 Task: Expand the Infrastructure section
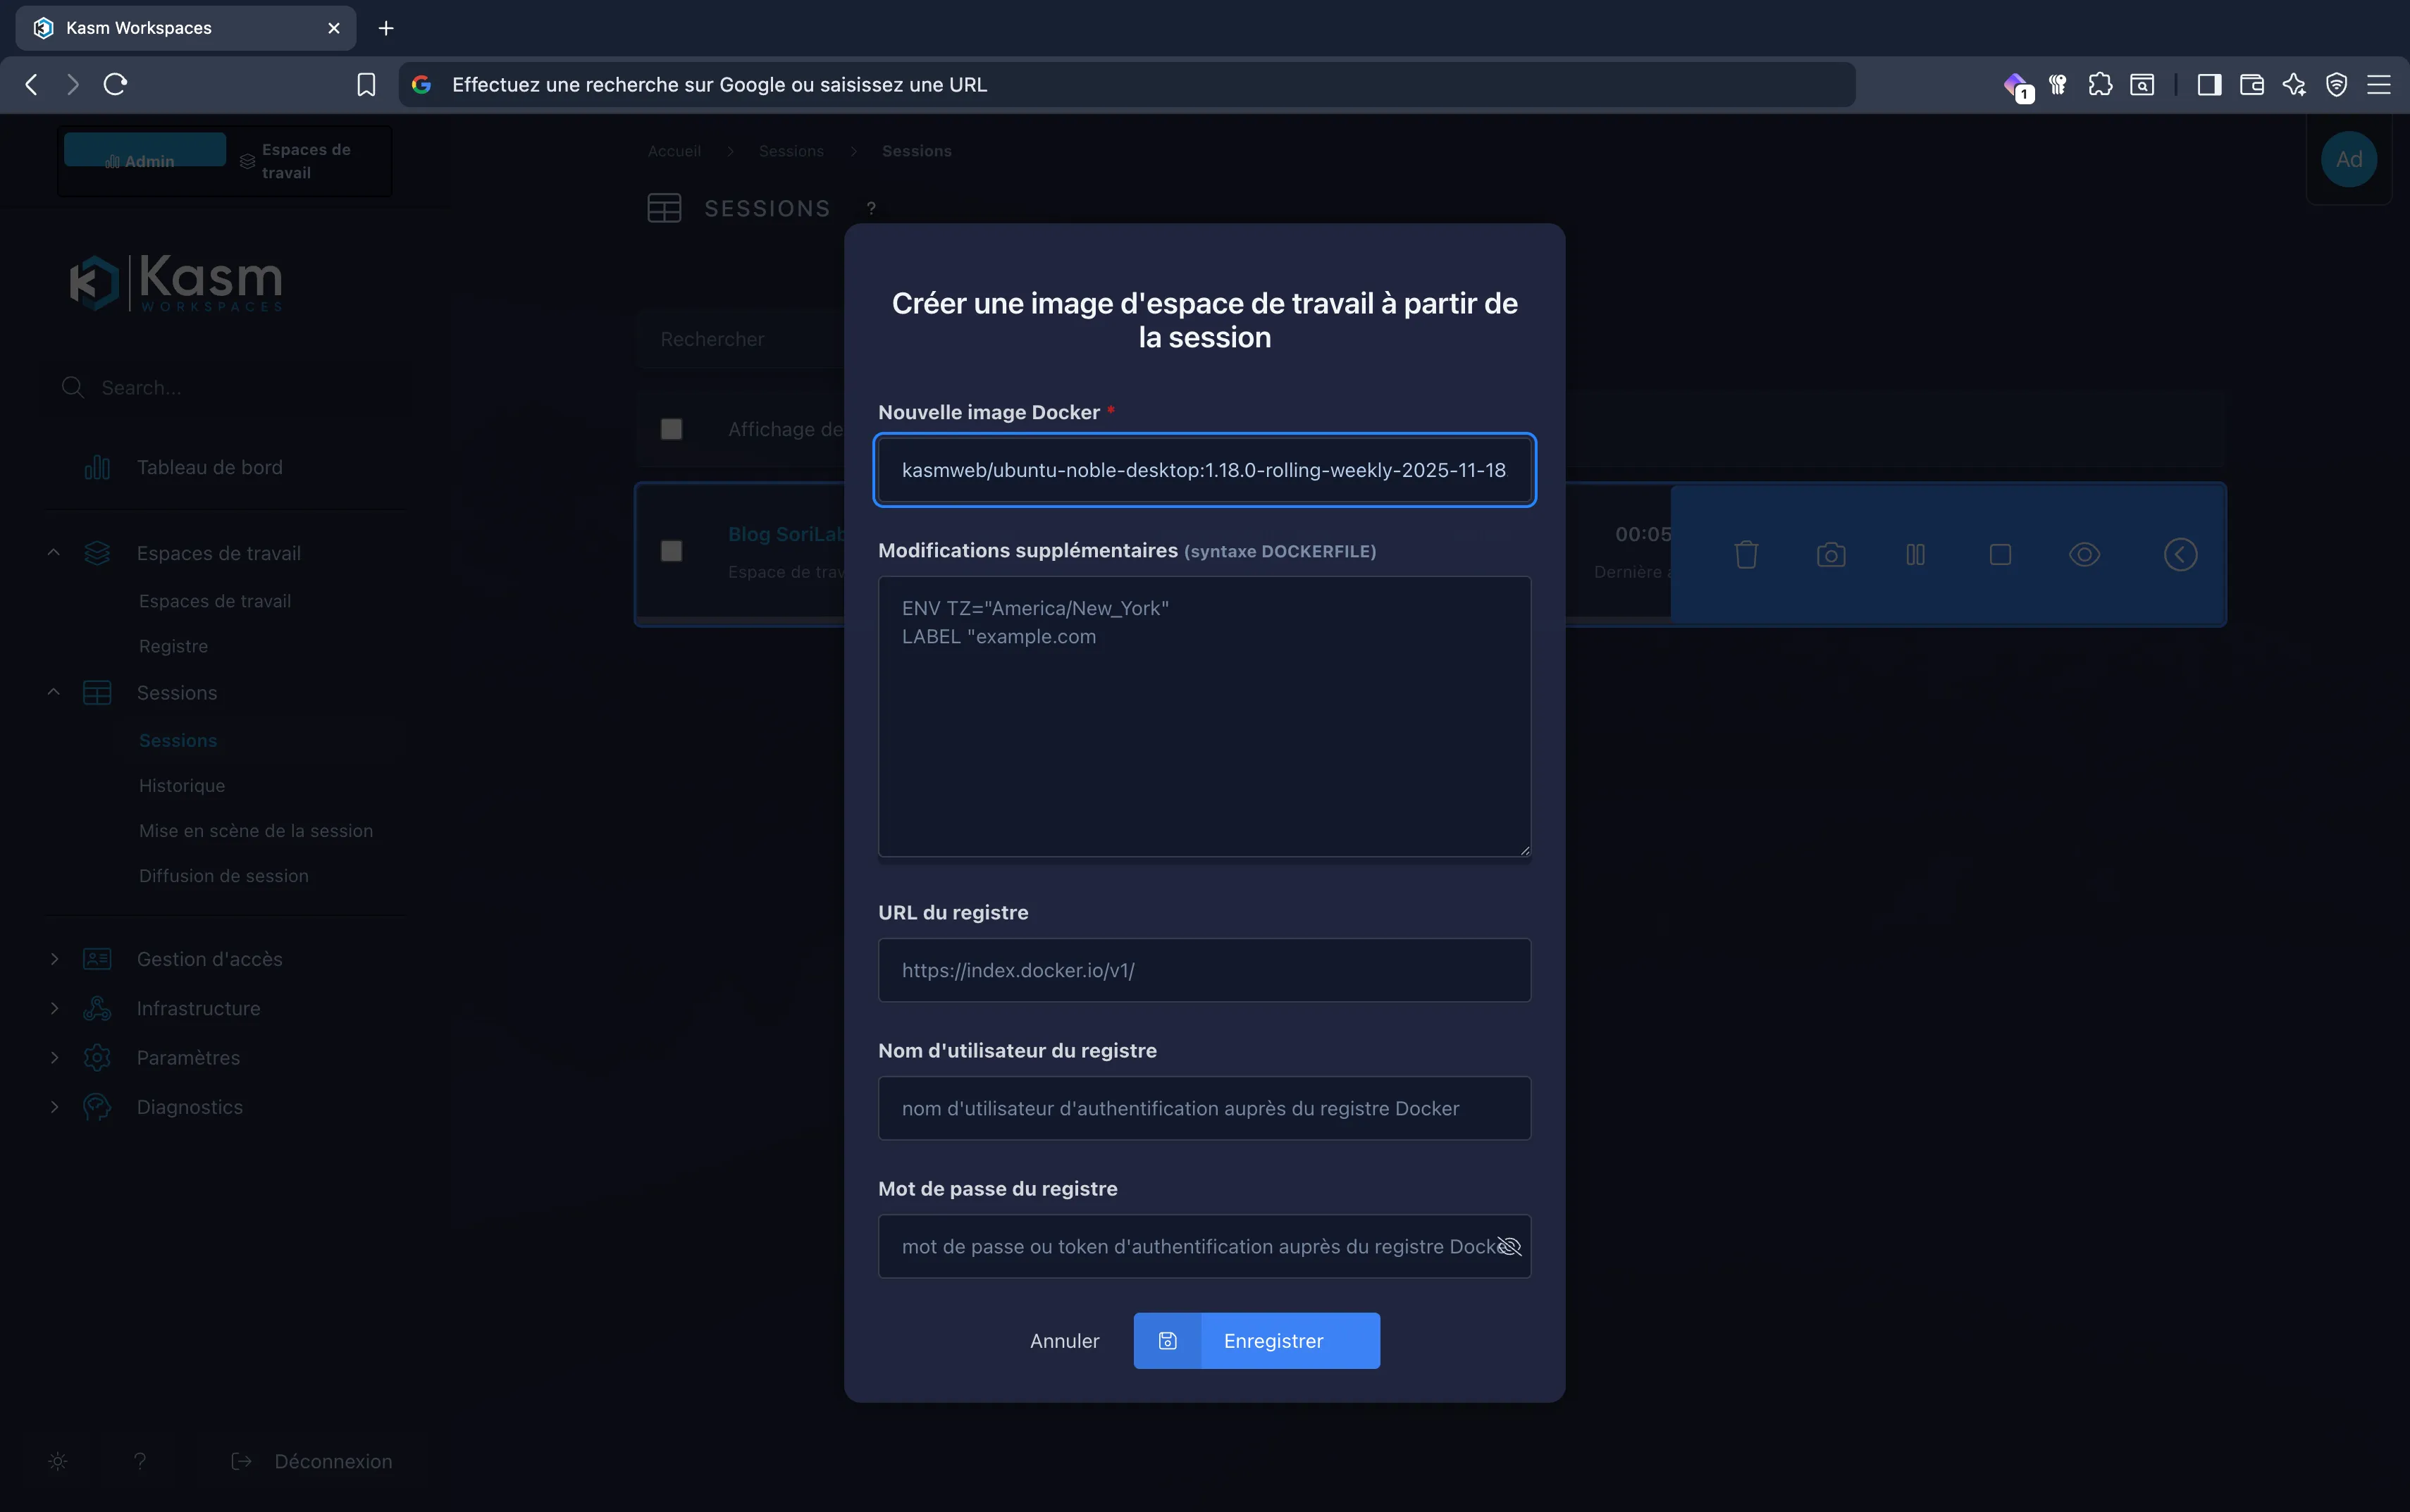tap(55, 1008)
